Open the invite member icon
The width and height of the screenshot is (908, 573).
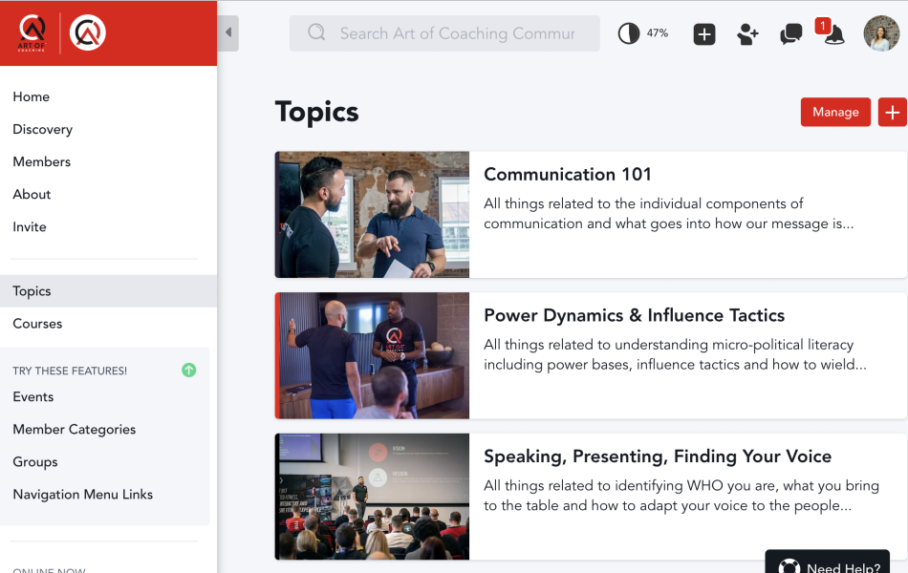[747, 34]
